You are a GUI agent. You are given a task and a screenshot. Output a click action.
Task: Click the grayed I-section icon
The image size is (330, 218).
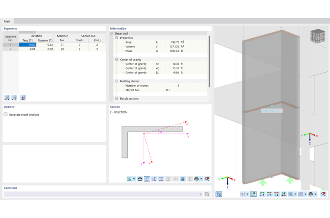pyautogui.click(x=168, y=179)
